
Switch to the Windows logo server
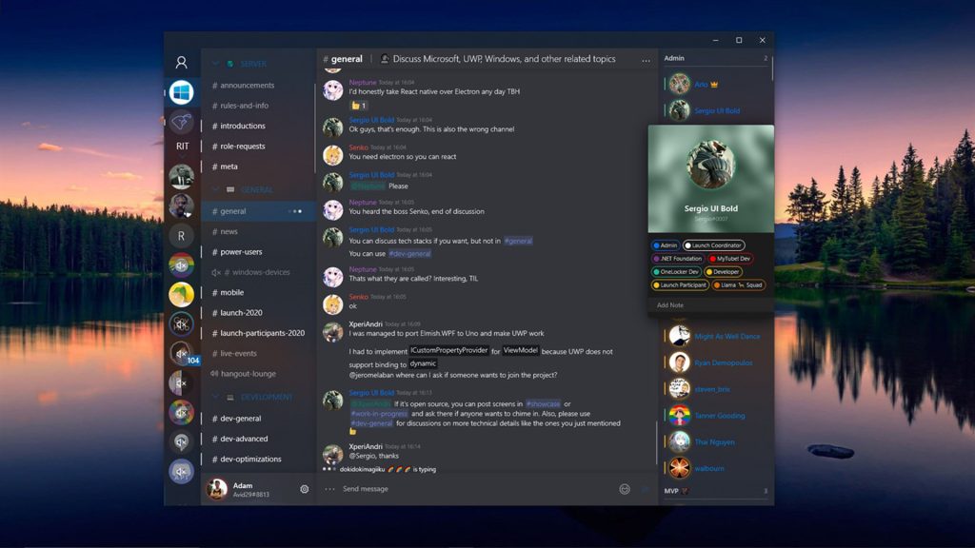181,93
